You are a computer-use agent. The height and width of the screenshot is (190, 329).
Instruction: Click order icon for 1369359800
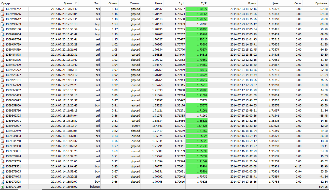pyautogui.click(x=3, y=105)
